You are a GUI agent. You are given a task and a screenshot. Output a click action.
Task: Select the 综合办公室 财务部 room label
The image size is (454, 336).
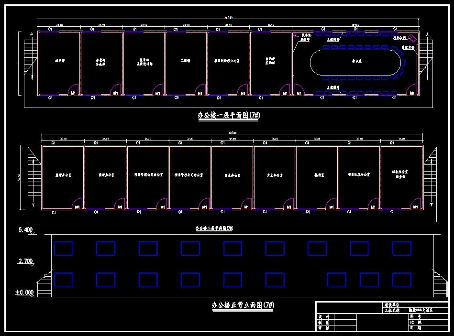400,174
